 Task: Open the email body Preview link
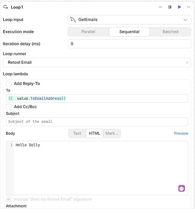181,134
